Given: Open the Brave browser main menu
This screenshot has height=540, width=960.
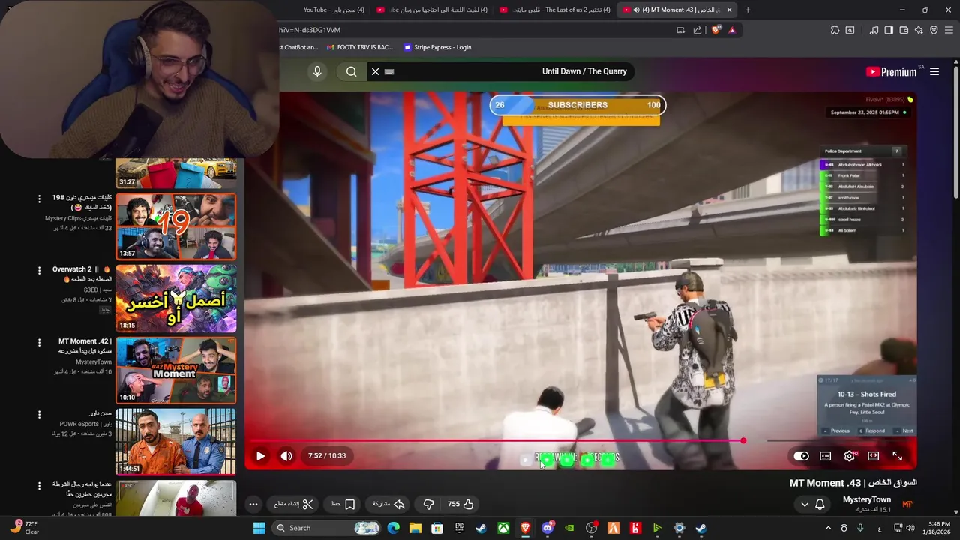Looking at the screenshot, I should (949, 30).
